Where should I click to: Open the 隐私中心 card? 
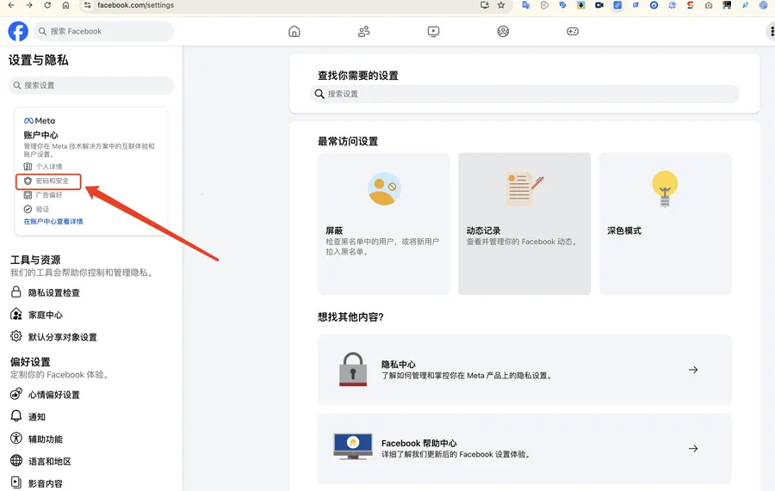pos(524,370)
